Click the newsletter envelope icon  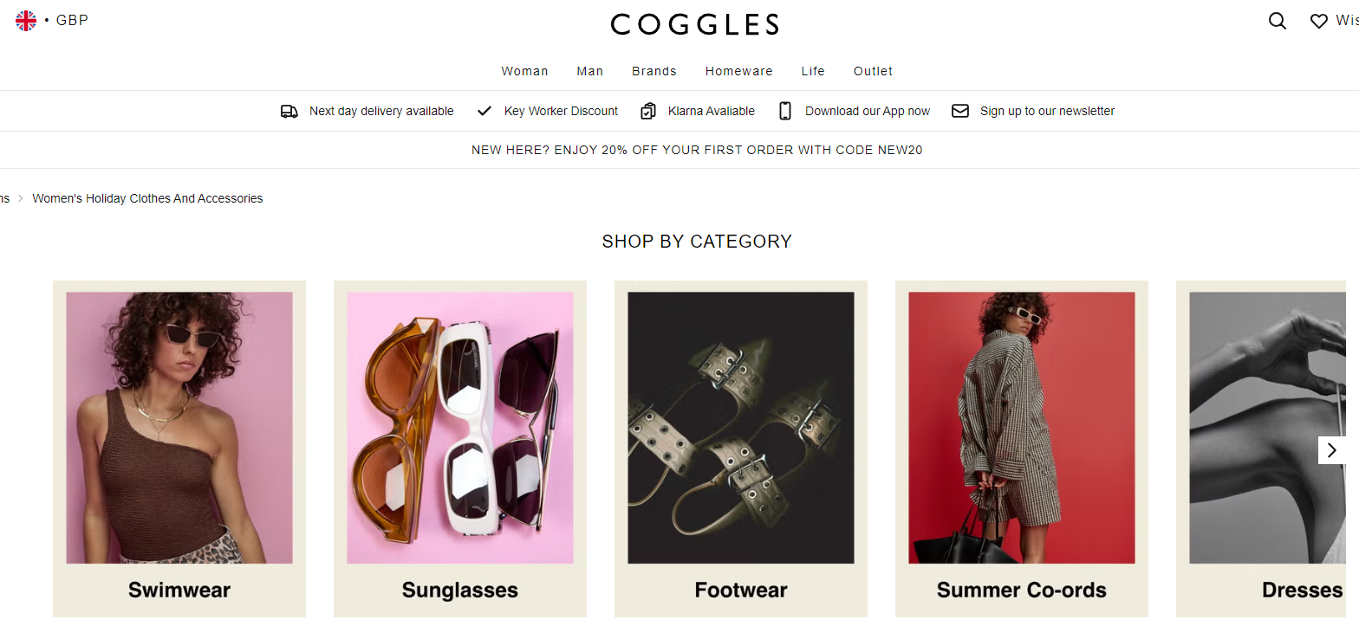tap(960, 111)
